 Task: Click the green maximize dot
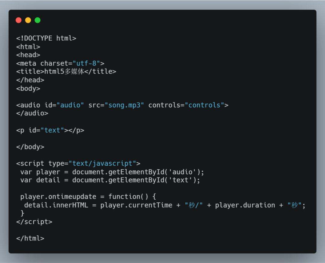coord(37,20)
